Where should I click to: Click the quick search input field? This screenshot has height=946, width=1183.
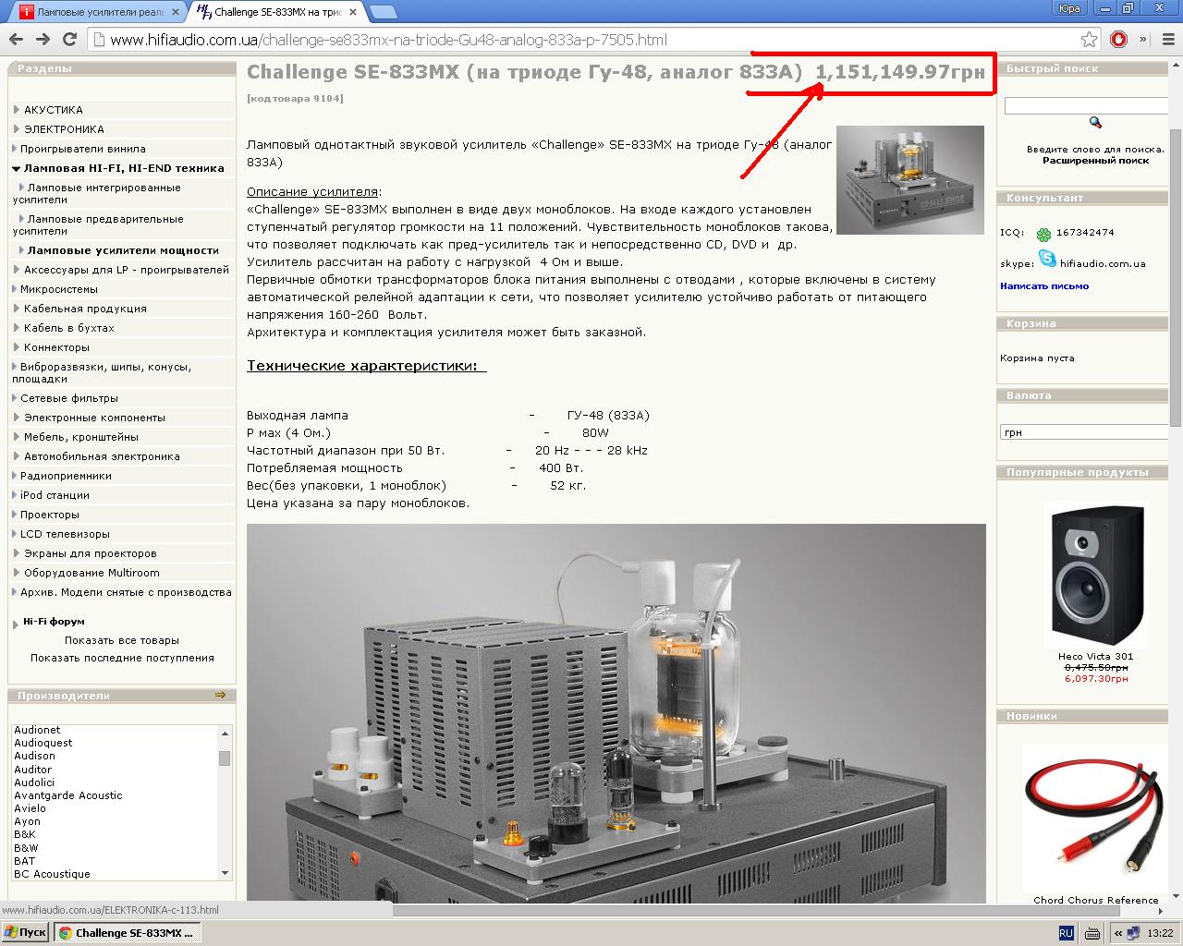1086,106
